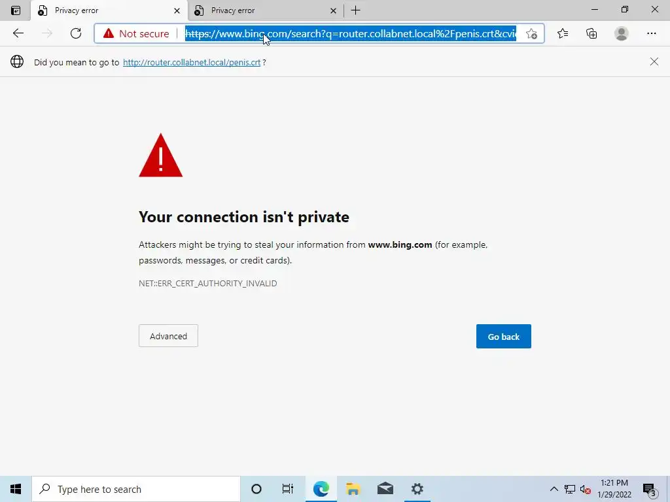Close the first Privacy error tab
This screenshot has height=502, width=670.
(x=177, y=10)
